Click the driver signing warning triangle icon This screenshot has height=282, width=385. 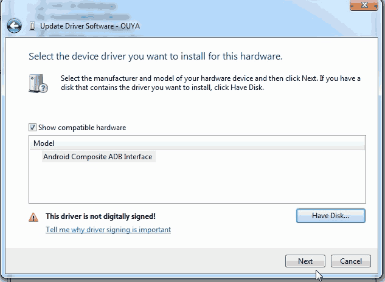pyautogui.click(x=33, y=217)
